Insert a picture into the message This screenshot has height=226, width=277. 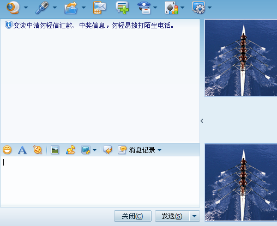pyautogui.click(x=55, y=150)
